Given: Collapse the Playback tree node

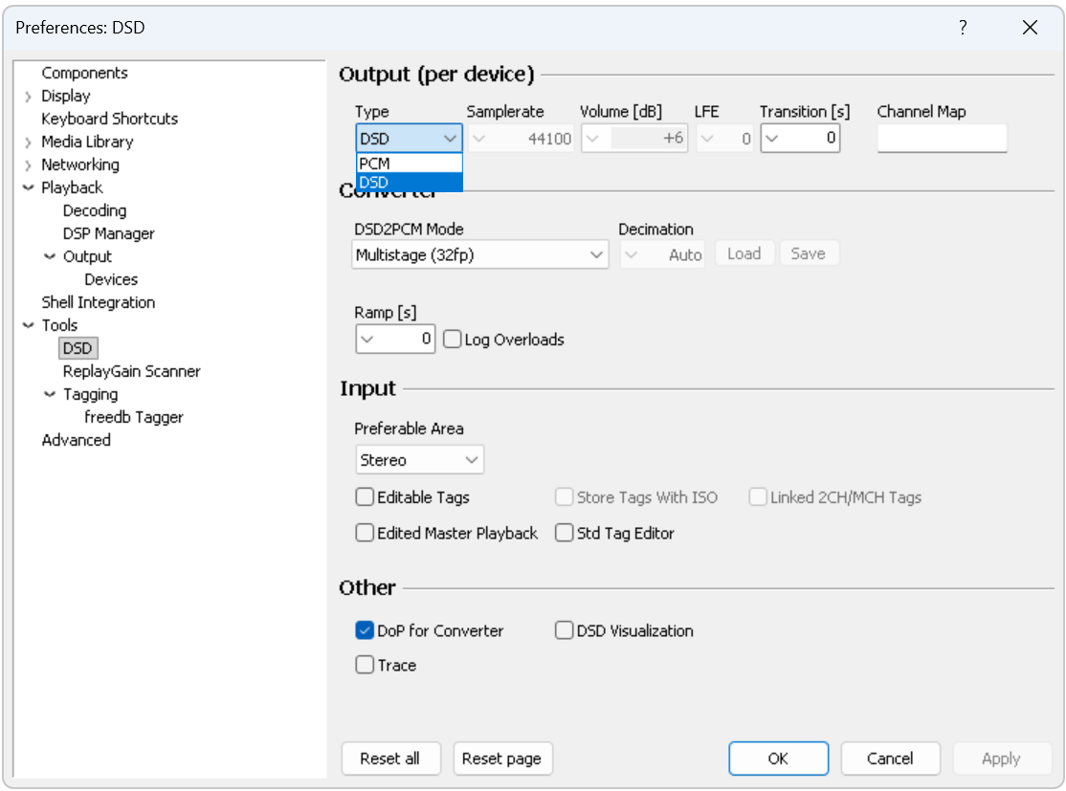Looking at the screenshot, I should coord(29,188).
